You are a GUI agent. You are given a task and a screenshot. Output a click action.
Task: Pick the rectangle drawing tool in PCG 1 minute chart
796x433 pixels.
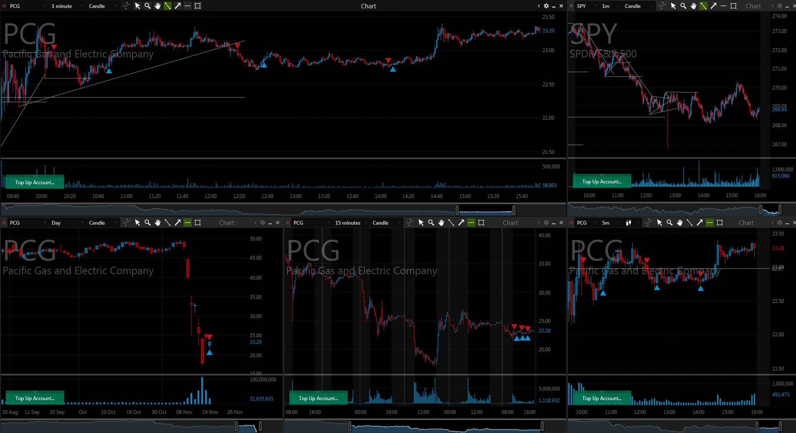click(x=198, y=6)
